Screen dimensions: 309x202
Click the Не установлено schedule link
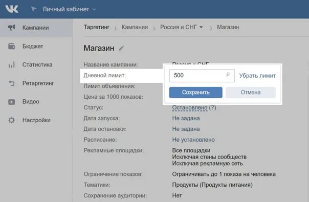(x=193, y=140)
